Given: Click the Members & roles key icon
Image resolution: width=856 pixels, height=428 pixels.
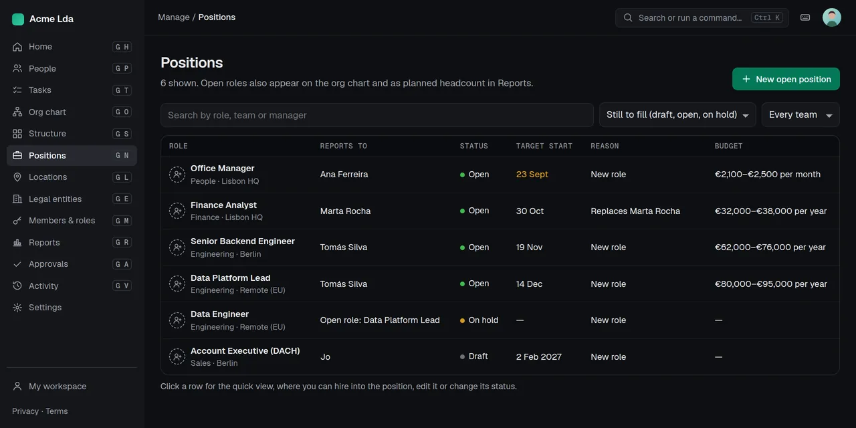Looking at the screenshot, I should point(17,221).
